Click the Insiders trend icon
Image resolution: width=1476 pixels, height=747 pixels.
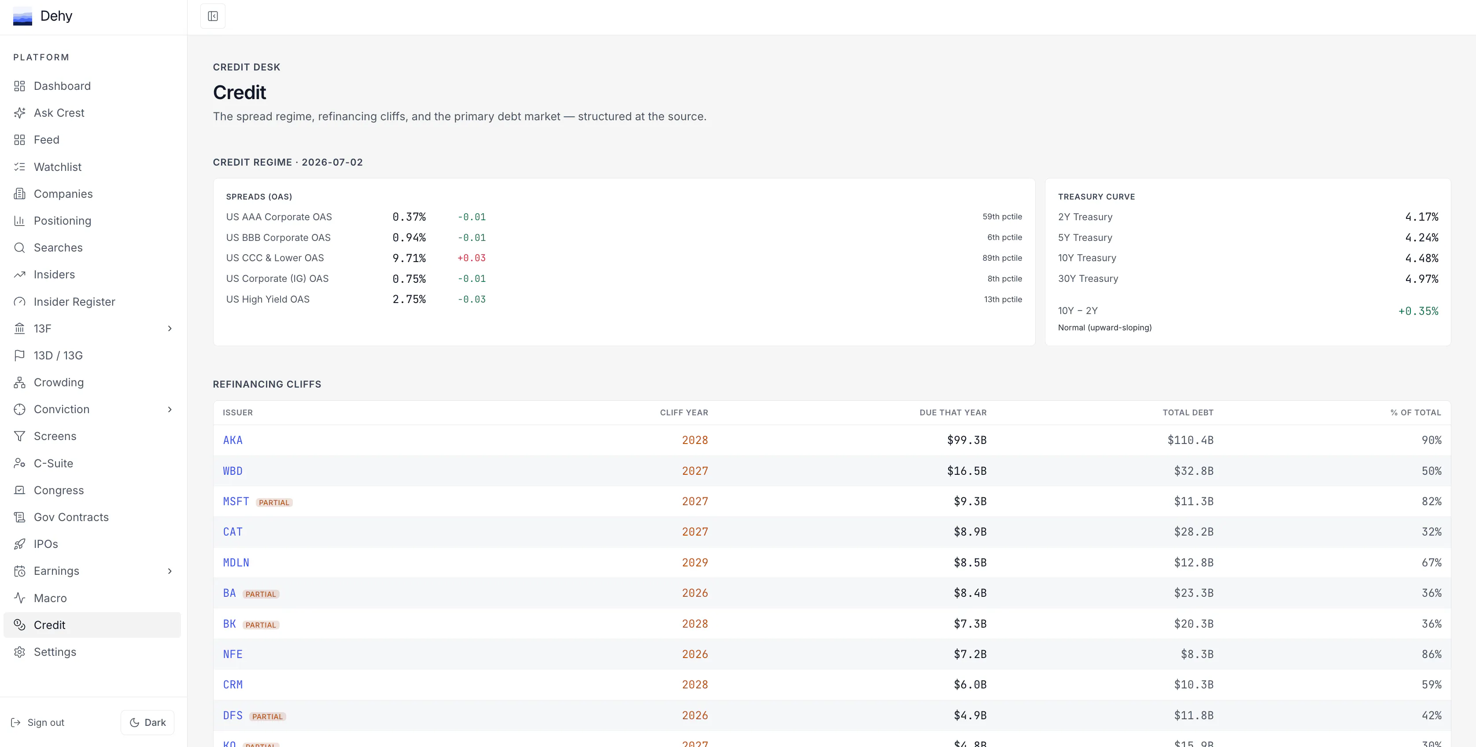tap(19, 274)
